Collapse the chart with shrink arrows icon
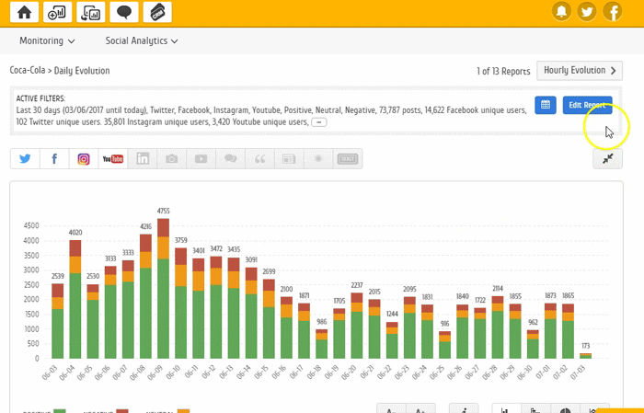644x413 pixels. pyautogui.click(x=608, y=158)
